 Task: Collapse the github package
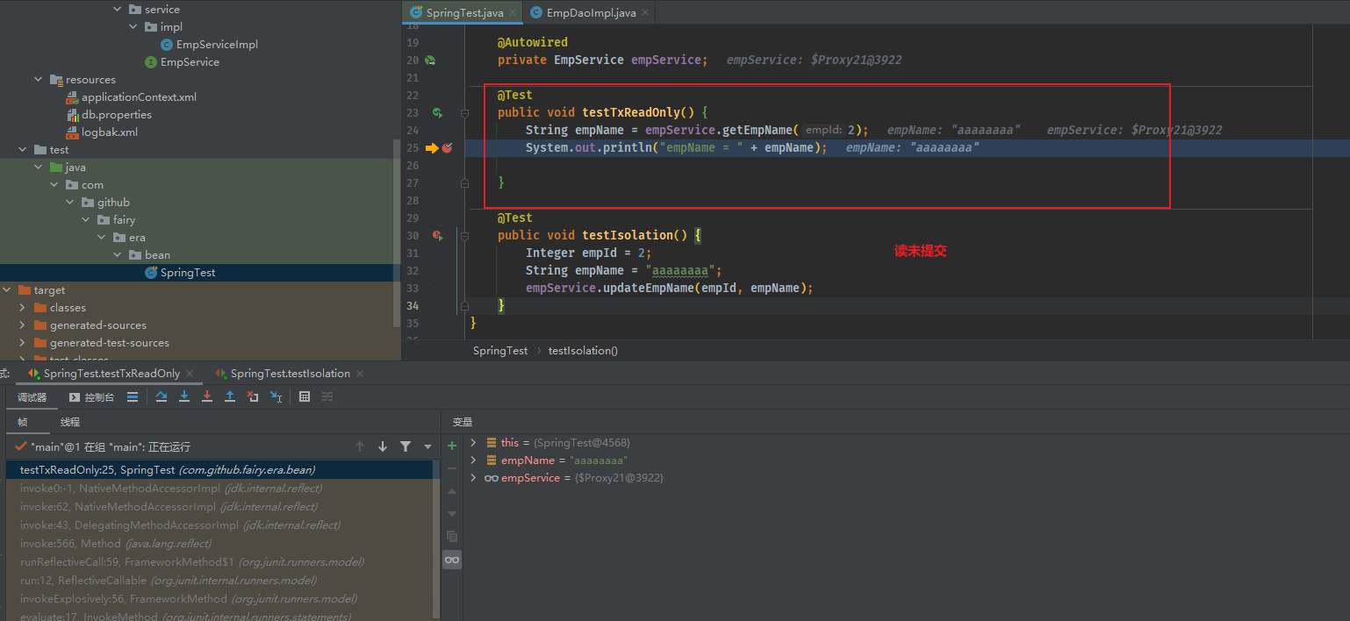coord(71,202)
